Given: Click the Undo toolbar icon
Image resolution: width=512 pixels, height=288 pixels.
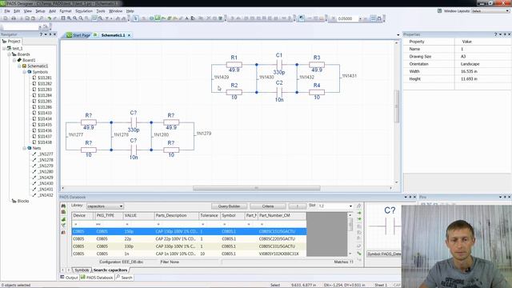Looking at the screenshot, I should pyautogui.click(x=49, y=18).
